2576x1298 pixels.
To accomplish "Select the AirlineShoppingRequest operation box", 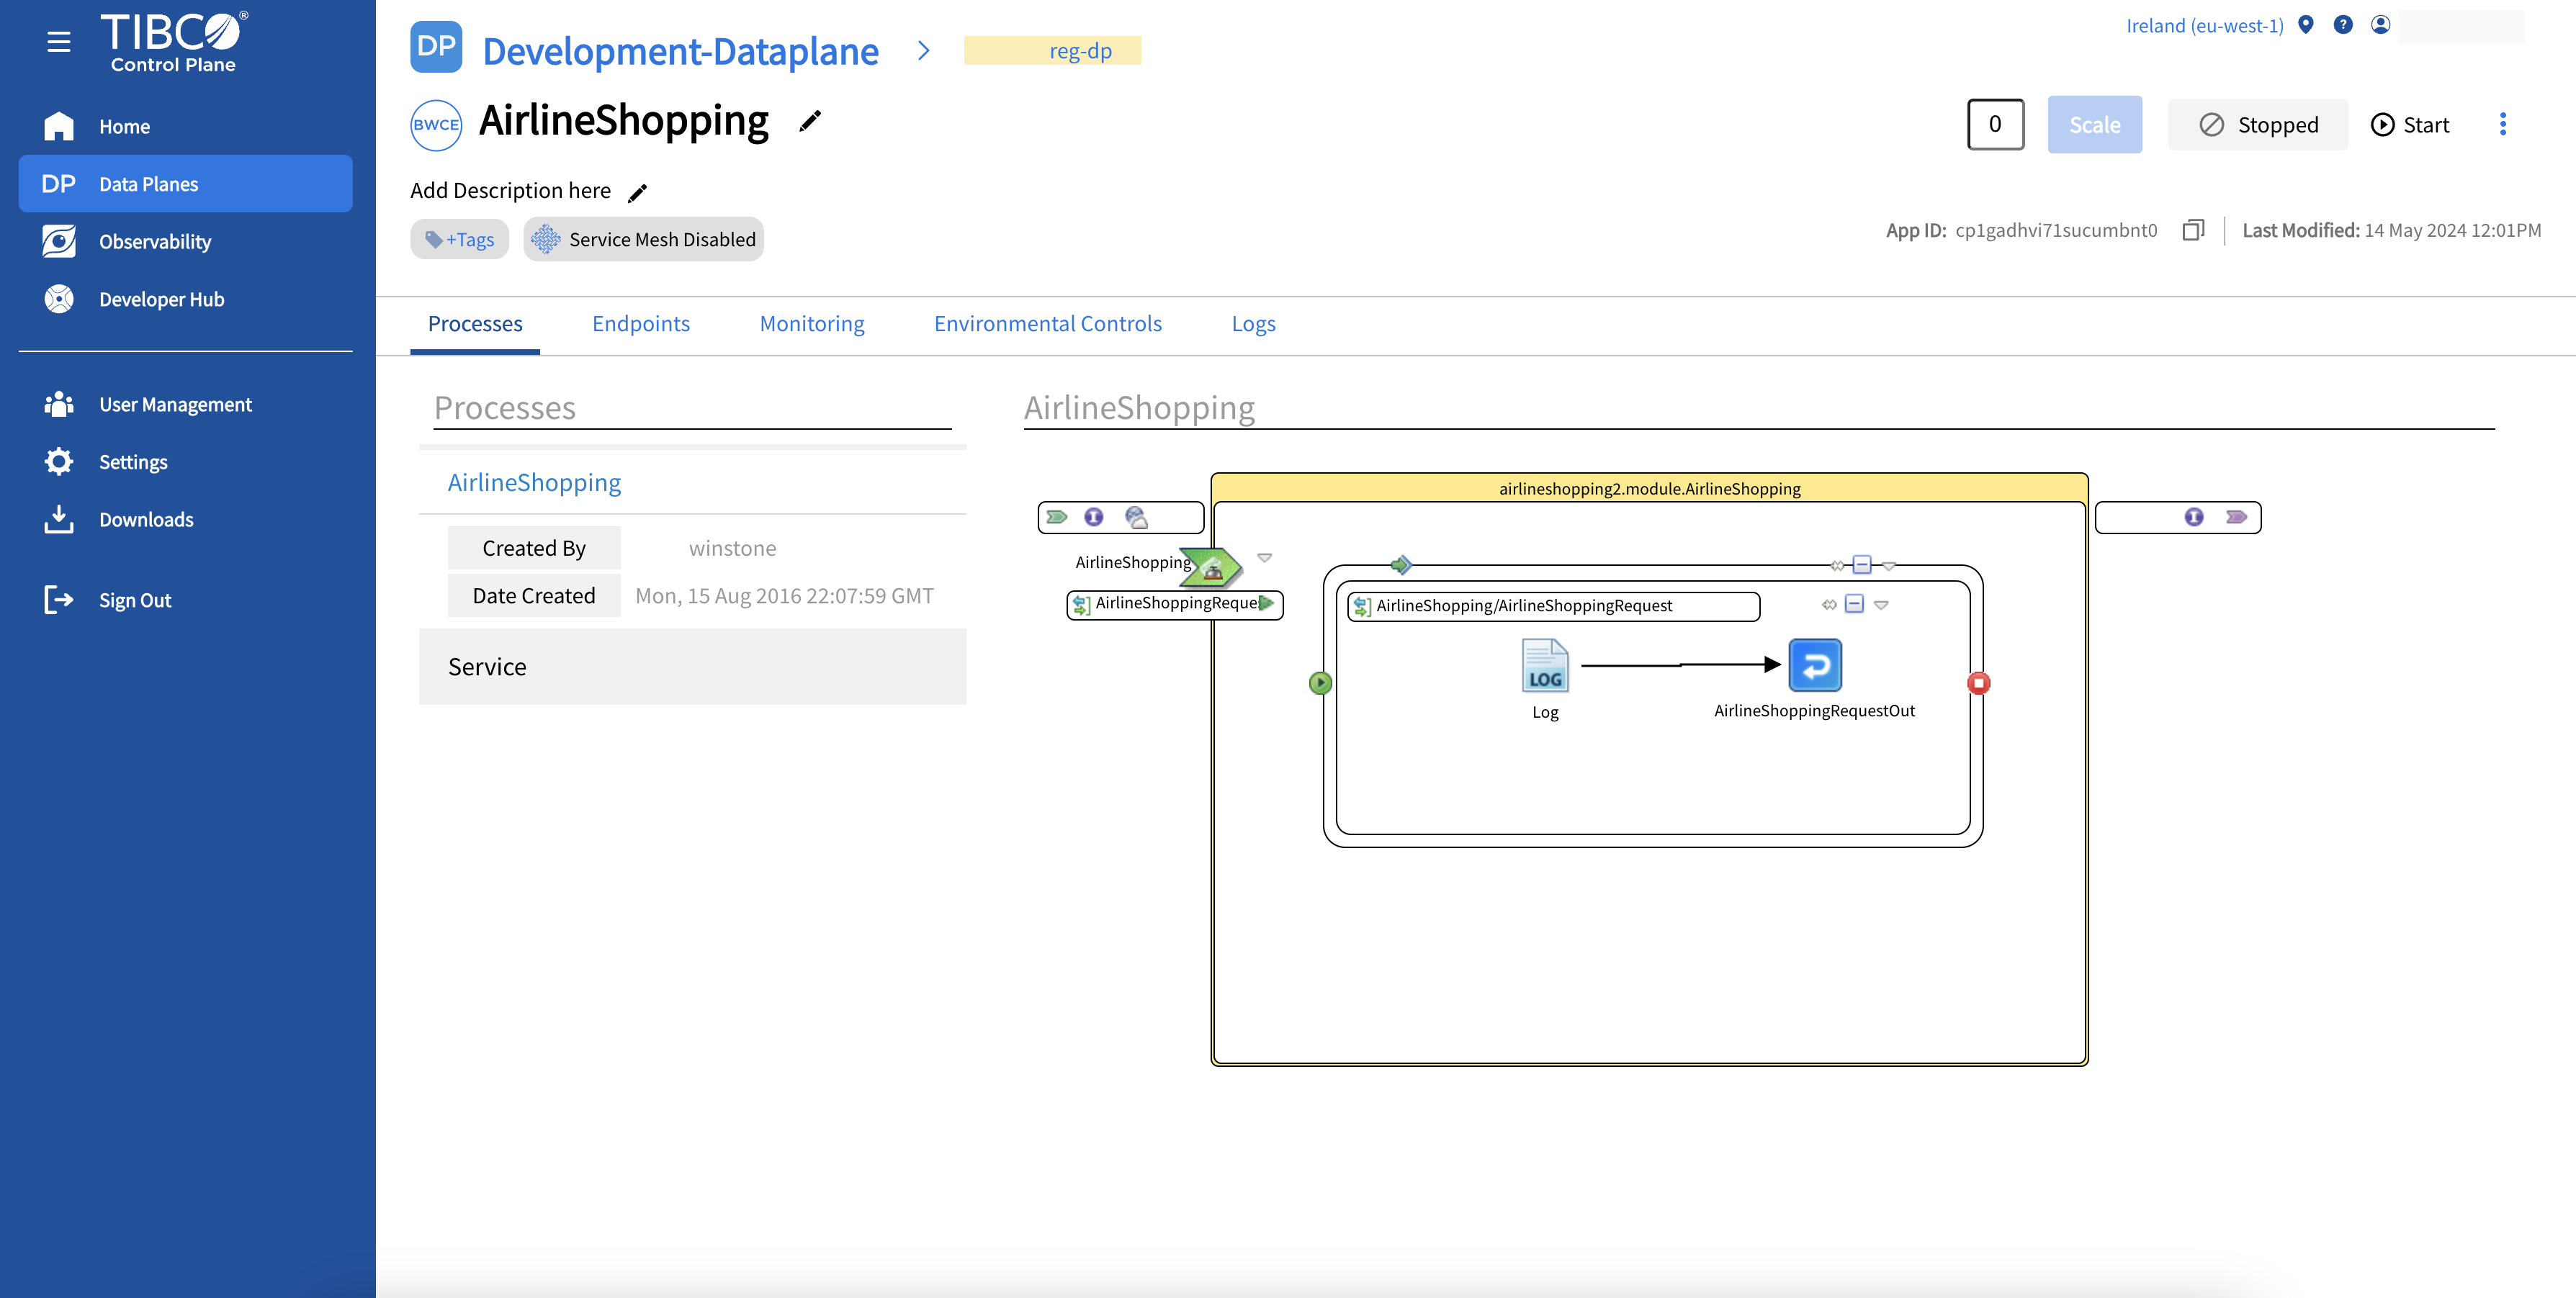I will [x=1175, y=604].
